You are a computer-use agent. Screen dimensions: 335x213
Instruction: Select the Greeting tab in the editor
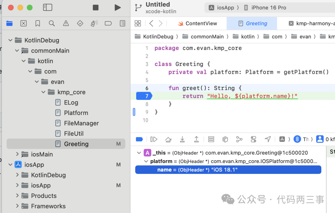(252, 23)
